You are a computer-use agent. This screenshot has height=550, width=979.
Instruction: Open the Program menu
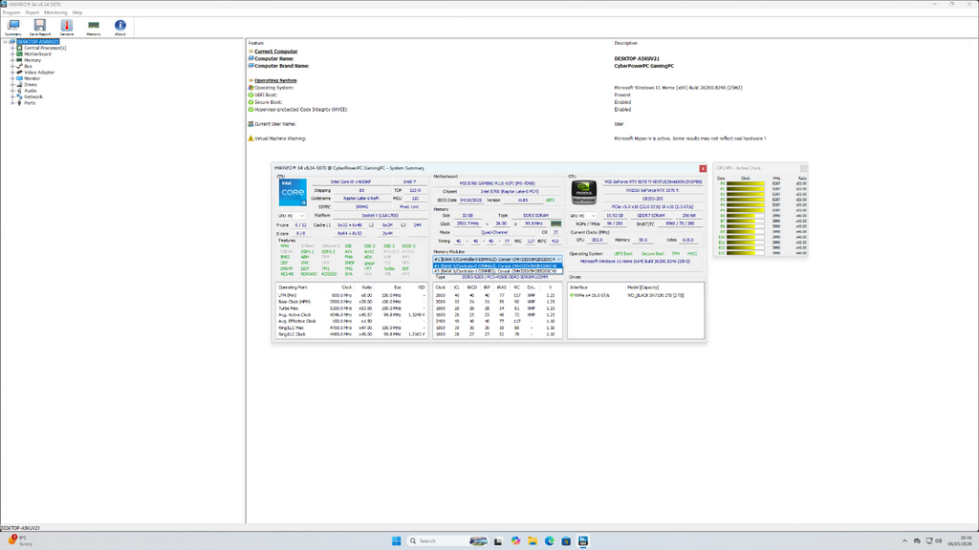coord(11,12)
